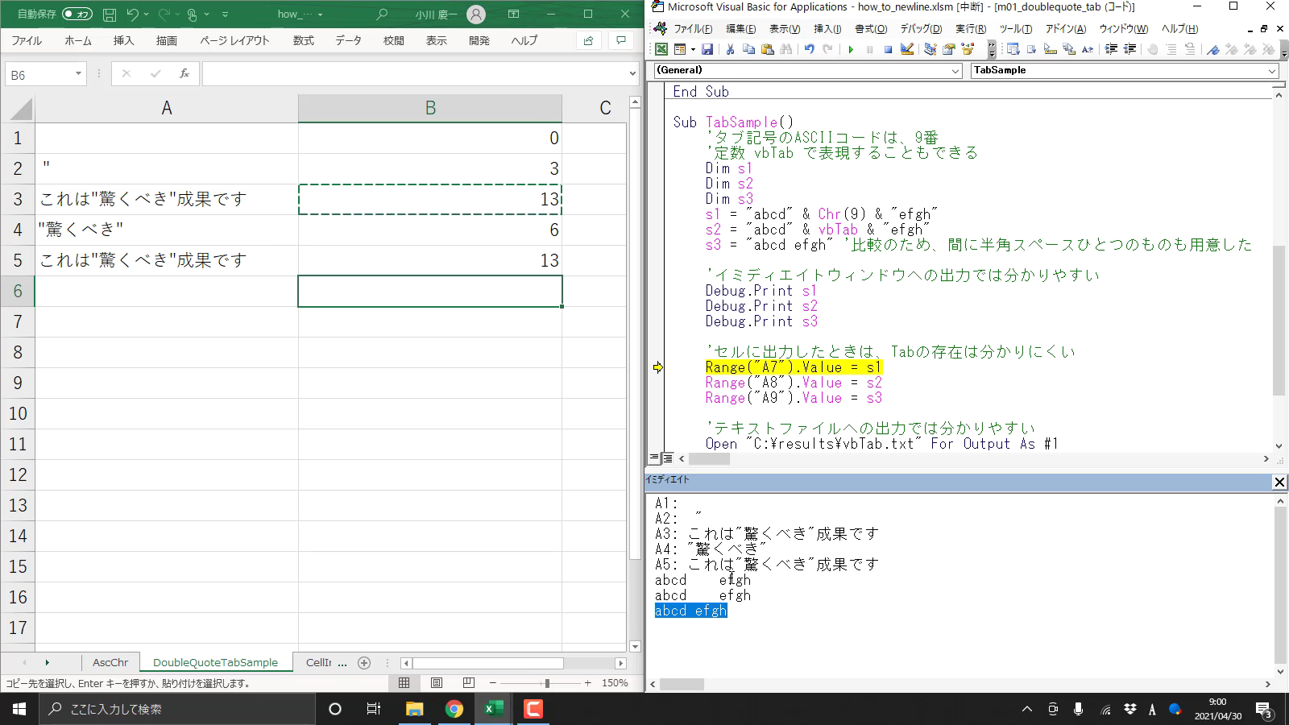Image resolution: width=1289 pixels, height=725 pixels.
Task: Save the VBA project with floppy disk icon
Action: [x=707, y=50]
